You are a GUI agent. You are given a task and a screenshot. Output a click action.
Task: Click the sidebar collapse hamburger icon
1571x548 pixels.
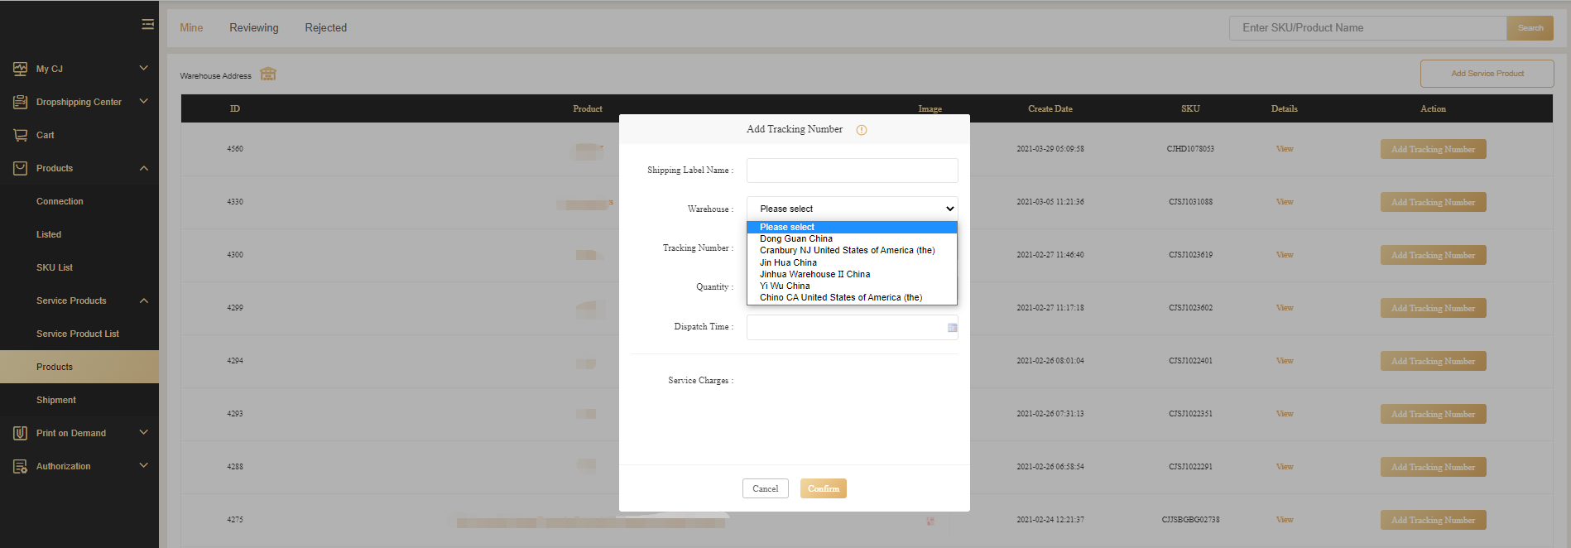pyautogui.click(x=147, y=25)
